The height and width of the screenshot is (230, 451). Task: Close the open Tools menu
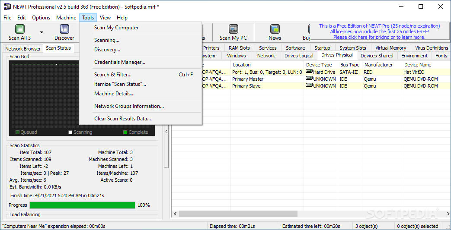click(88, 18)
